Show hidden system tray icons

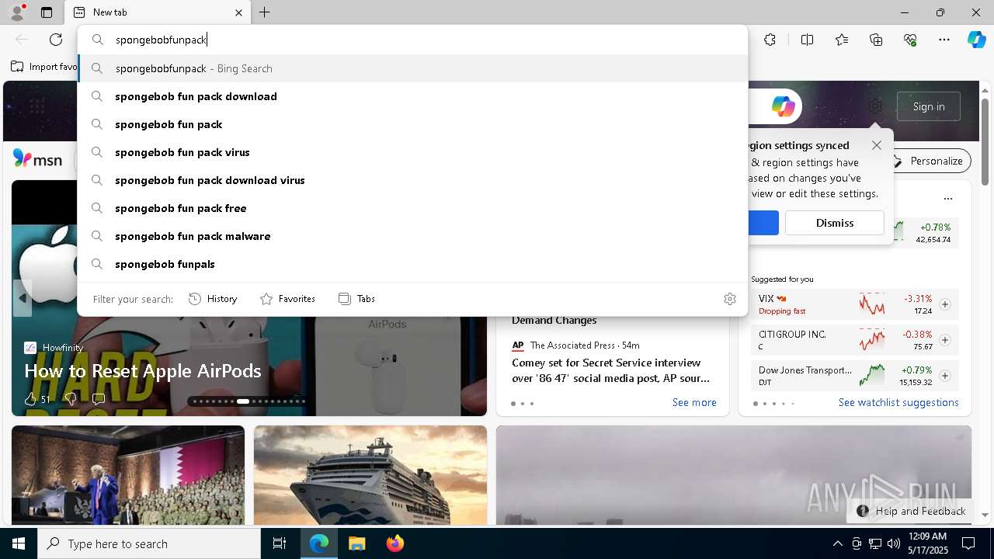(x=837, y=543)
